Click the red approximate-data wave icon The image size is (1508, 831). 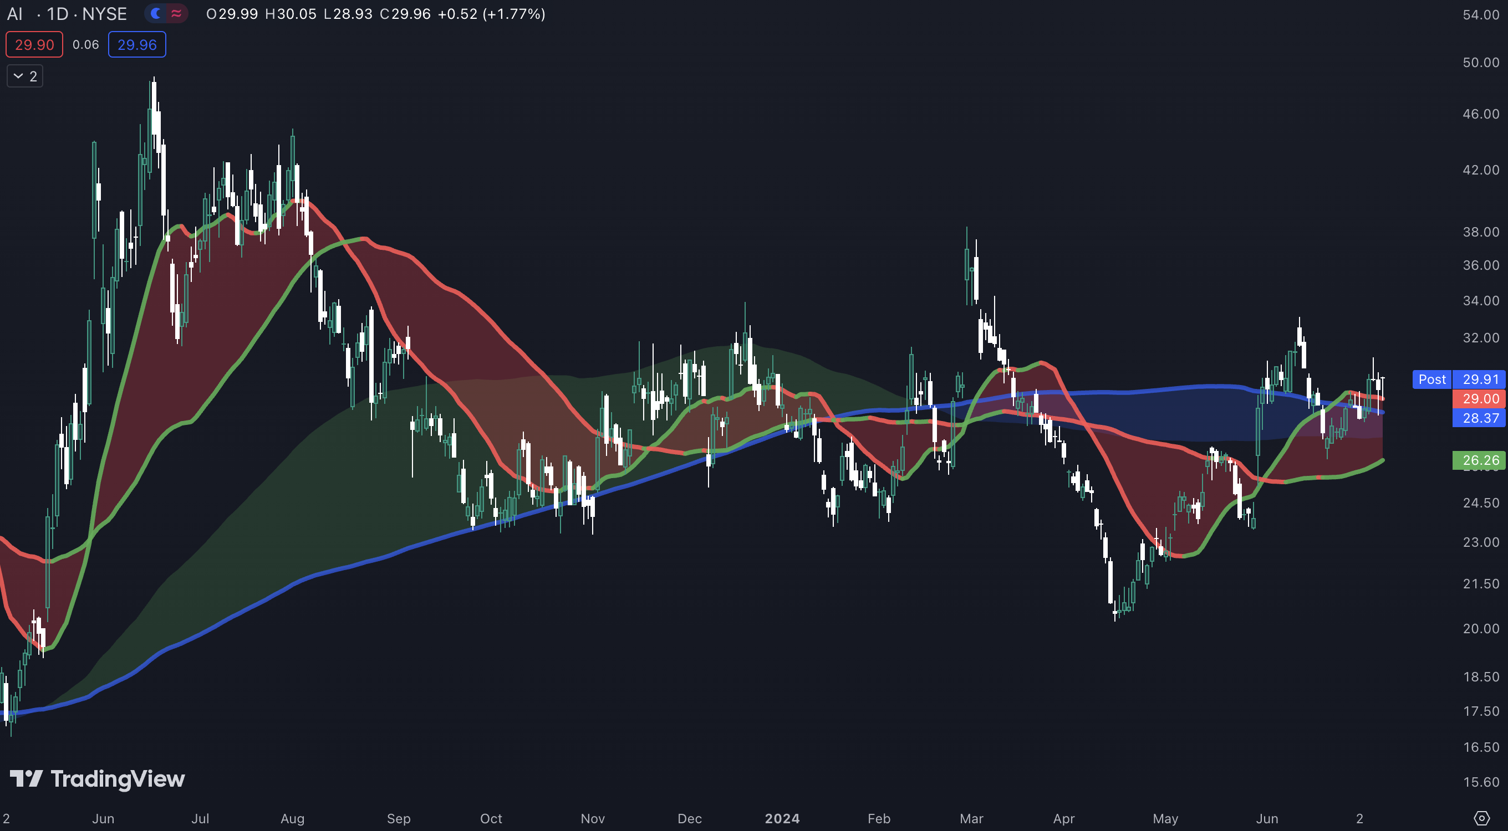click(x=176, y=13)
